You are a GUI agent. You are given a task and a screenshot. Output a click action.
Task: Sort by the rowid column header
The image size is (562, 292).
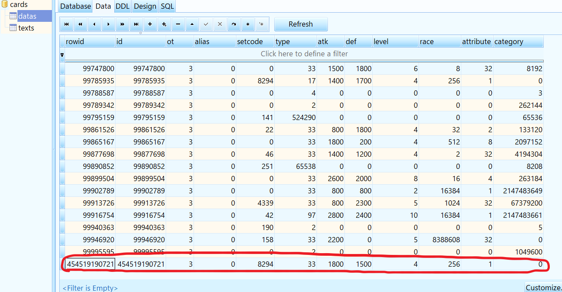90,41
